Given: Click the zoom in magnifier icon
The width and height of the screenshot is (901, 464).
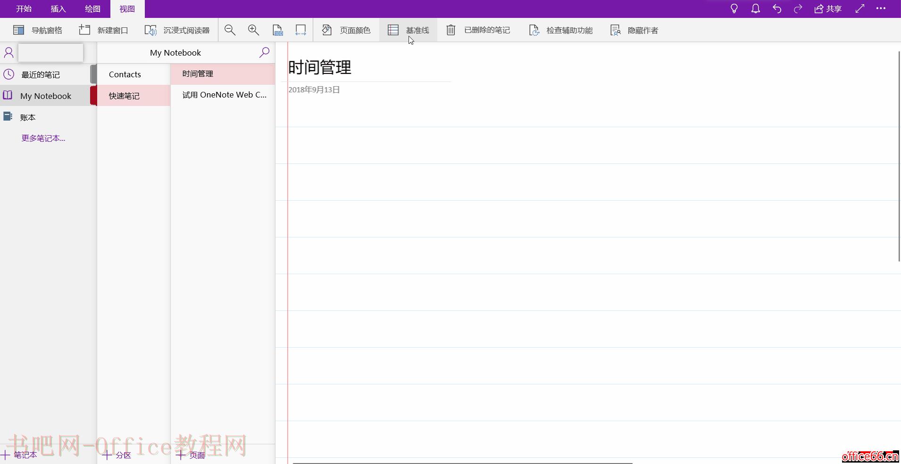Looking at the screenshot, I should (254, 30).
